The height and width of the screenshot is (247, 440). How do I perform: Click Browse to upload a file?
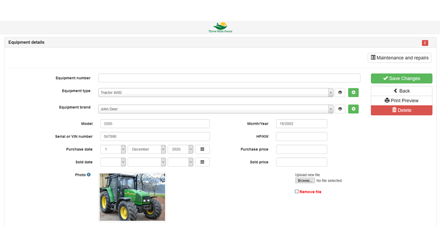point(305,180)
